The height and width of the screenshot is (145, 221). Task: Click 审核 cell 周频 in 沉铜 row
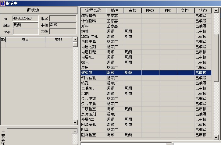click(128, 94)
